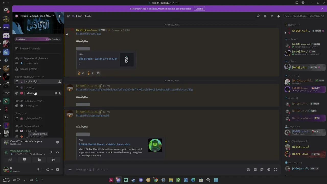Viewport: 327px width, 184px height.
Task: Open Steam from the taskbar
Action: click(x=133, y=180)
